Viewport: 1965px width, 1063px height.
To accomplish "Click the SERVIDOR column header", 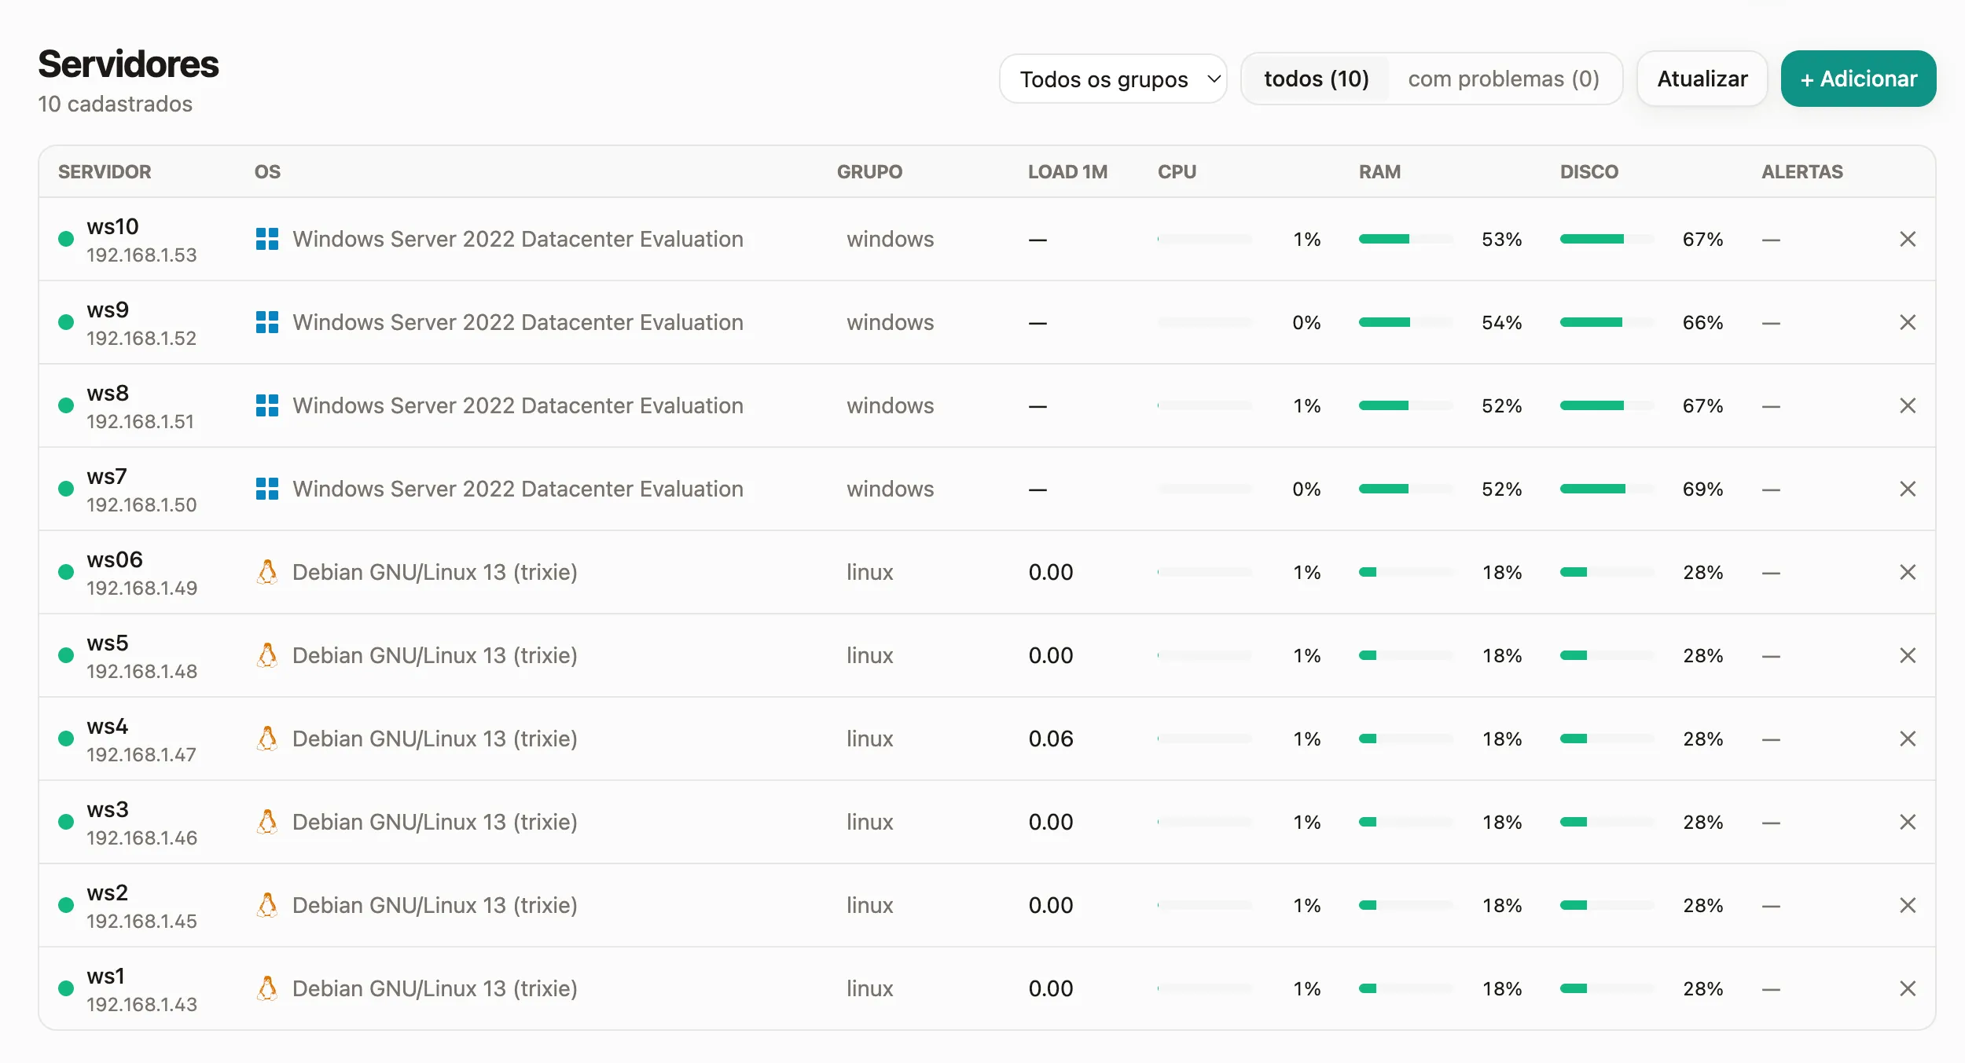I will pos(105,171).
